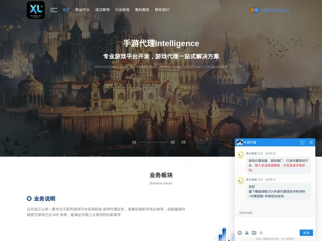Close the 手游代理 chat window
322x241 pixels.
click(x=311, y=142)
